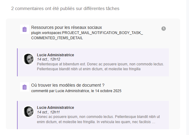This screenshot has height=135, width=189.
Task: Open the task Ressources pour les réseaux sociaux
Action: coord(66,27)
